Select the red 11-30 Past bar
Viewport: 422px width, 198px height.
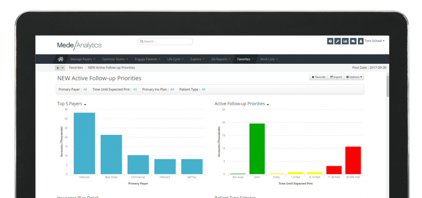pos(334,170)
